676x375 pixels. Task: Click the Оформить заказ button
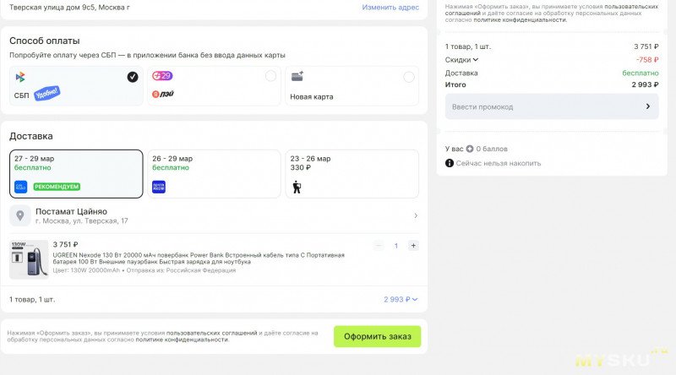tap(377, 336)
